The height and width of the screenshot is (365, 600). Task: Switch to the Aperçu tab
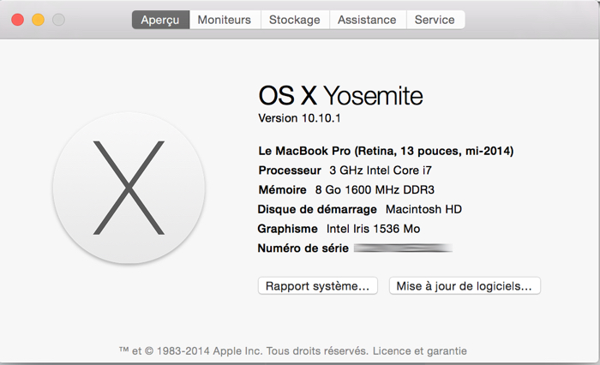160,20
